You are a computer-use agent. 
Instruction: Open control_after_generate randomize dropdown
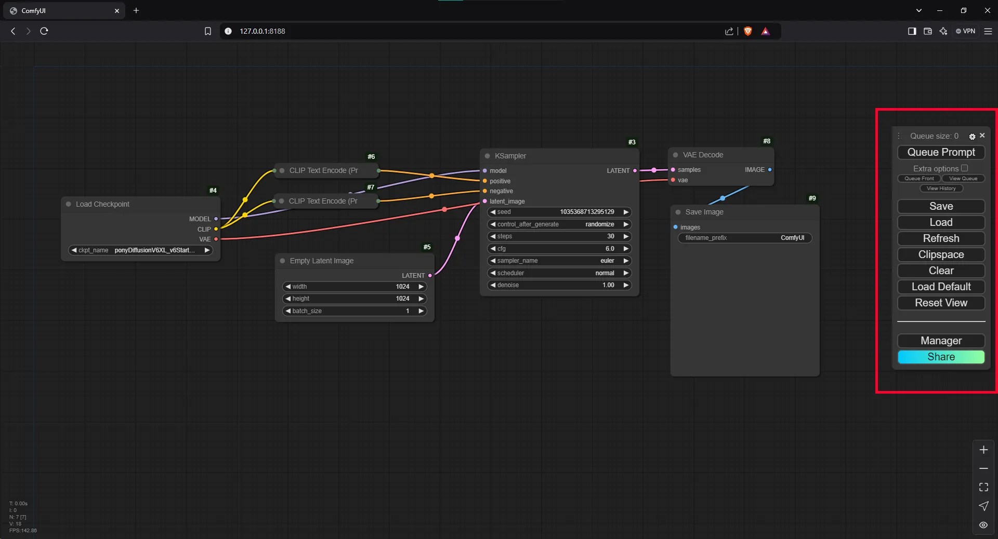[x=559, y=224]
